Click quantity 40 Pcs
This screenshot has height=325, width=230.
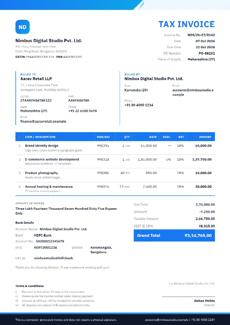(125, 173)
